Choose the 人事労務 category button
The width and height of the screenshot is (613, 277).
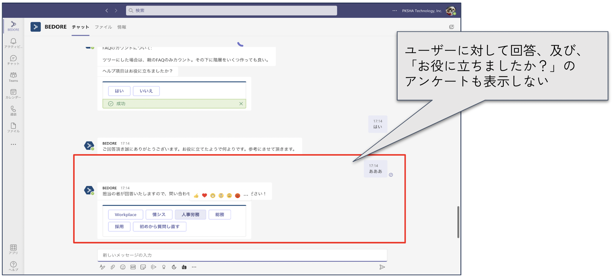click(191, 215)
